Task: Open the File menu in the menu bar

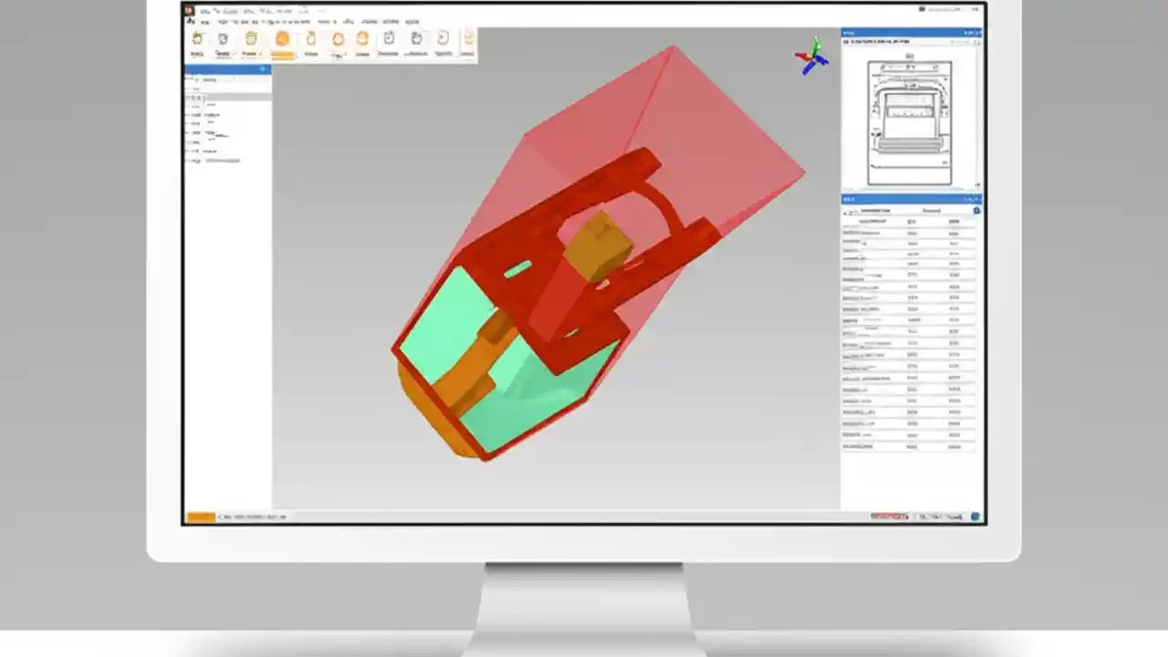Action: pyautogui.click(x=206, y=10)
